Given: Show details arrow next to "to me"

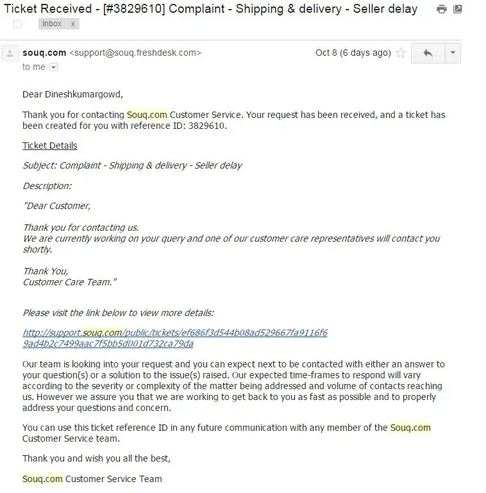Looking at the screenshot, I should coord(53,67).
